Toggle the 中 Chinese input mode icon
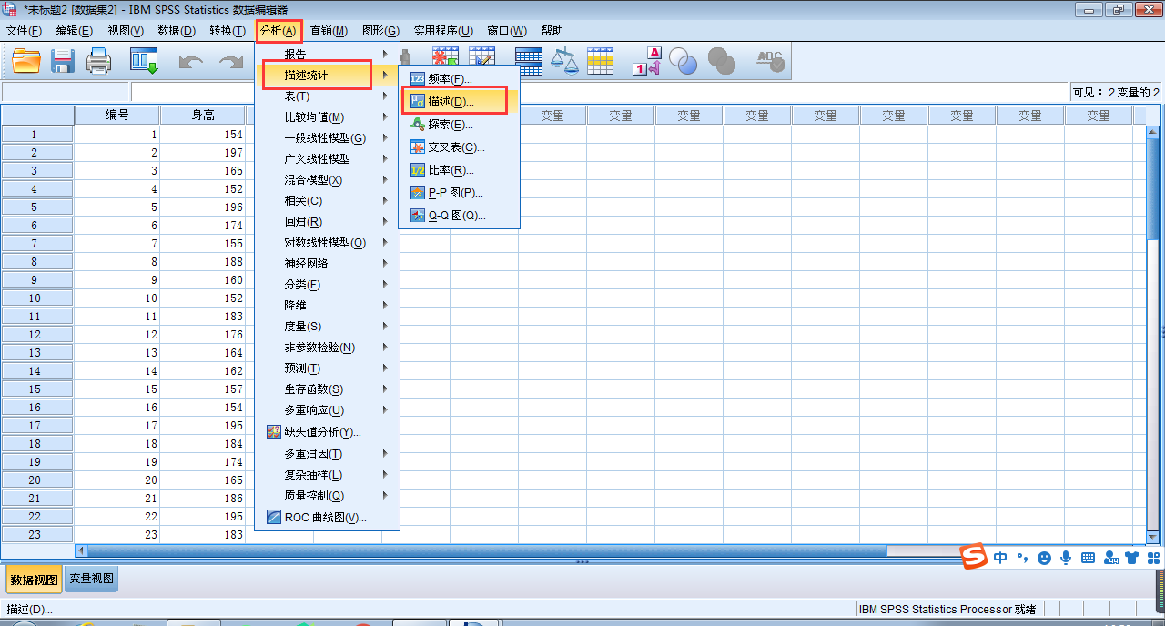 click(x=1000, y=558)
